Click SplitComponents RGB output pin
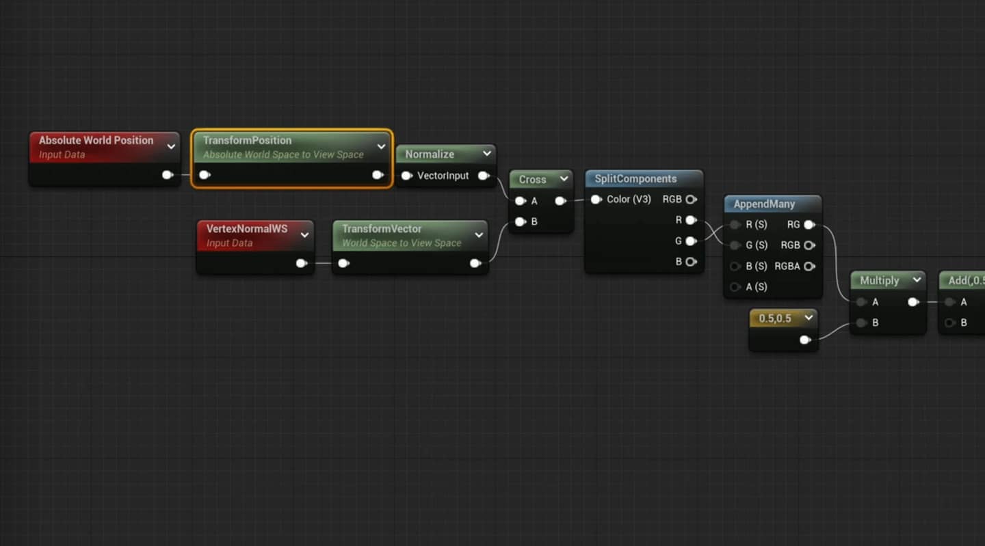985x546 pixels. tap(691, 200)
